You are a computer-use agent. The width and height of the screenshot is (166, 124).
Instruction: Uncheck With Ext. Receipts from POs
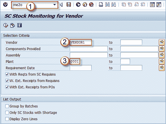[x=7, y=87]
